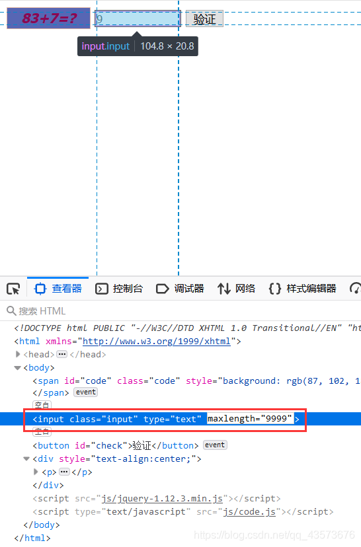Select the input class="input" markup line
Viewport: 361px width, 547px height.
(x=166, y=419)
